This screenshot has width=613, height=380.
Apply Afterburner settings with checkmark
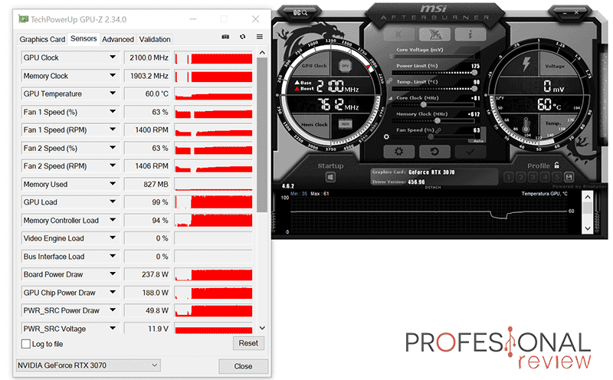[x=470, y=151]
